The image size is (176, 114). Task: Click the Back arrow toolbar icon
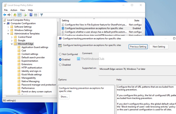[5, 15]
